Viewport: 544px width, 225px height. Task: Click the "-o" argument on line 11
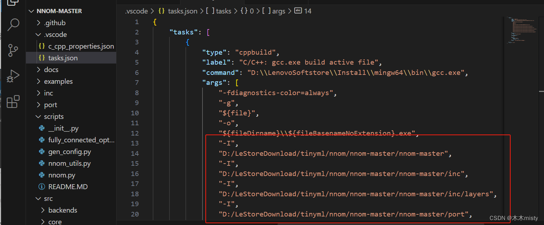227,123
